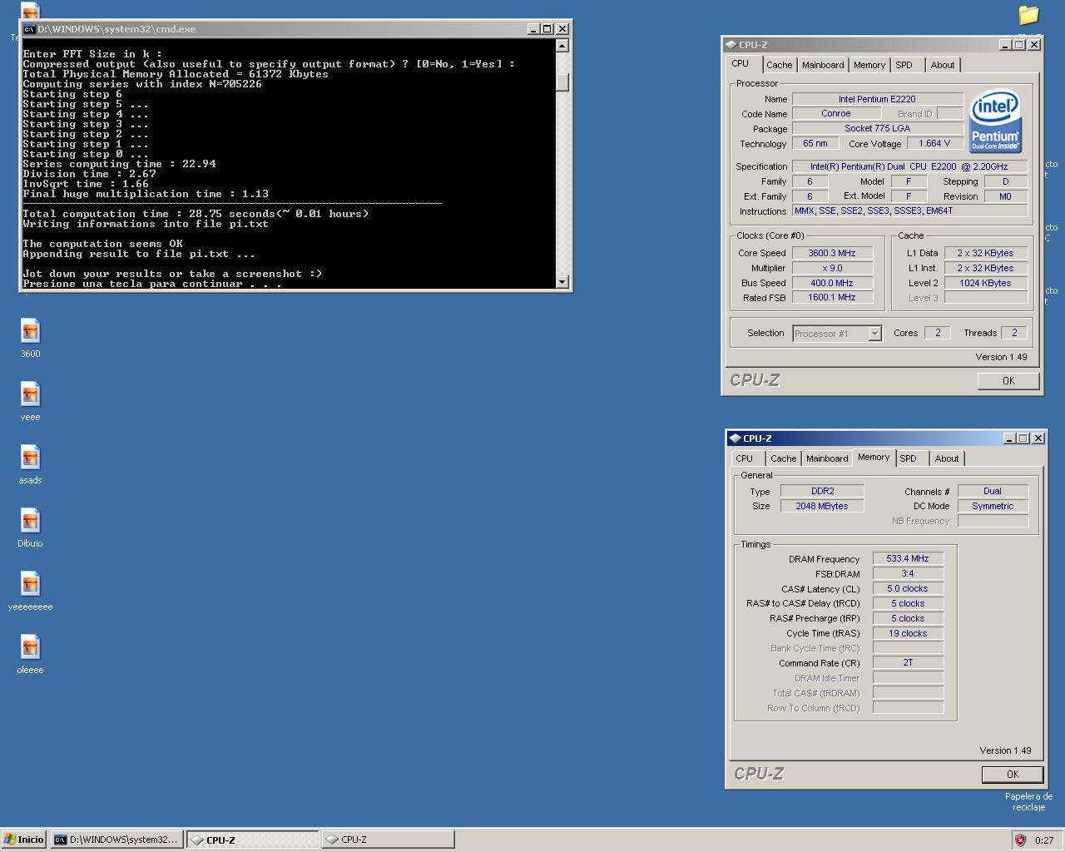Click the Bus Speed value 400.0 MHz
Viewport: 1065px width, 852px height.
coord(832,283)
